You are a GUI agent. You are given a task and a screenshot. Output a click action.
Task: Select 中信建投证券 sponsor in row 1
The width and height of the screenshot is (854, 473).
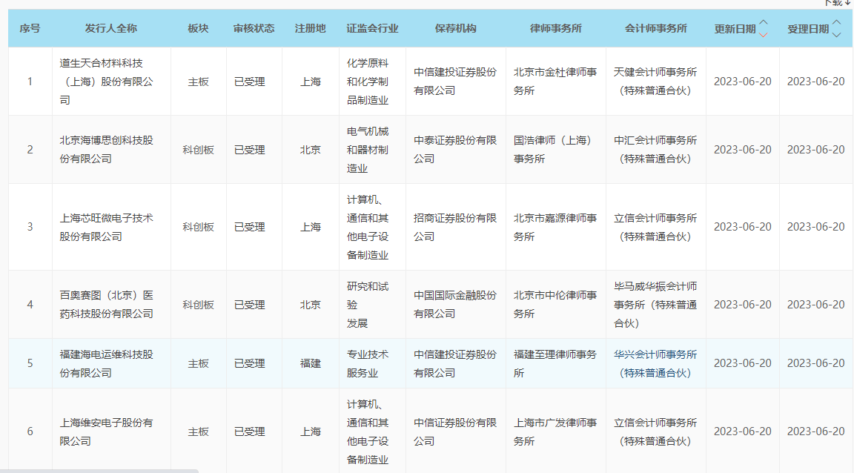pyautogui.click(x=455, y=82)
